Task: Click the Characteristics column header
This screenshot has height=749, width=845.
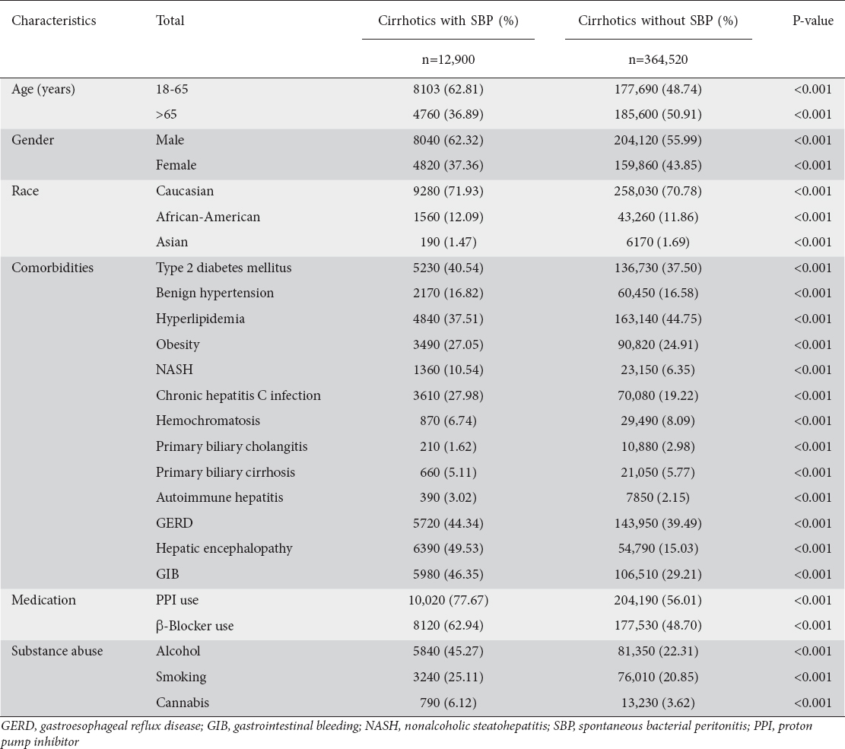Action: pos(54,21)
